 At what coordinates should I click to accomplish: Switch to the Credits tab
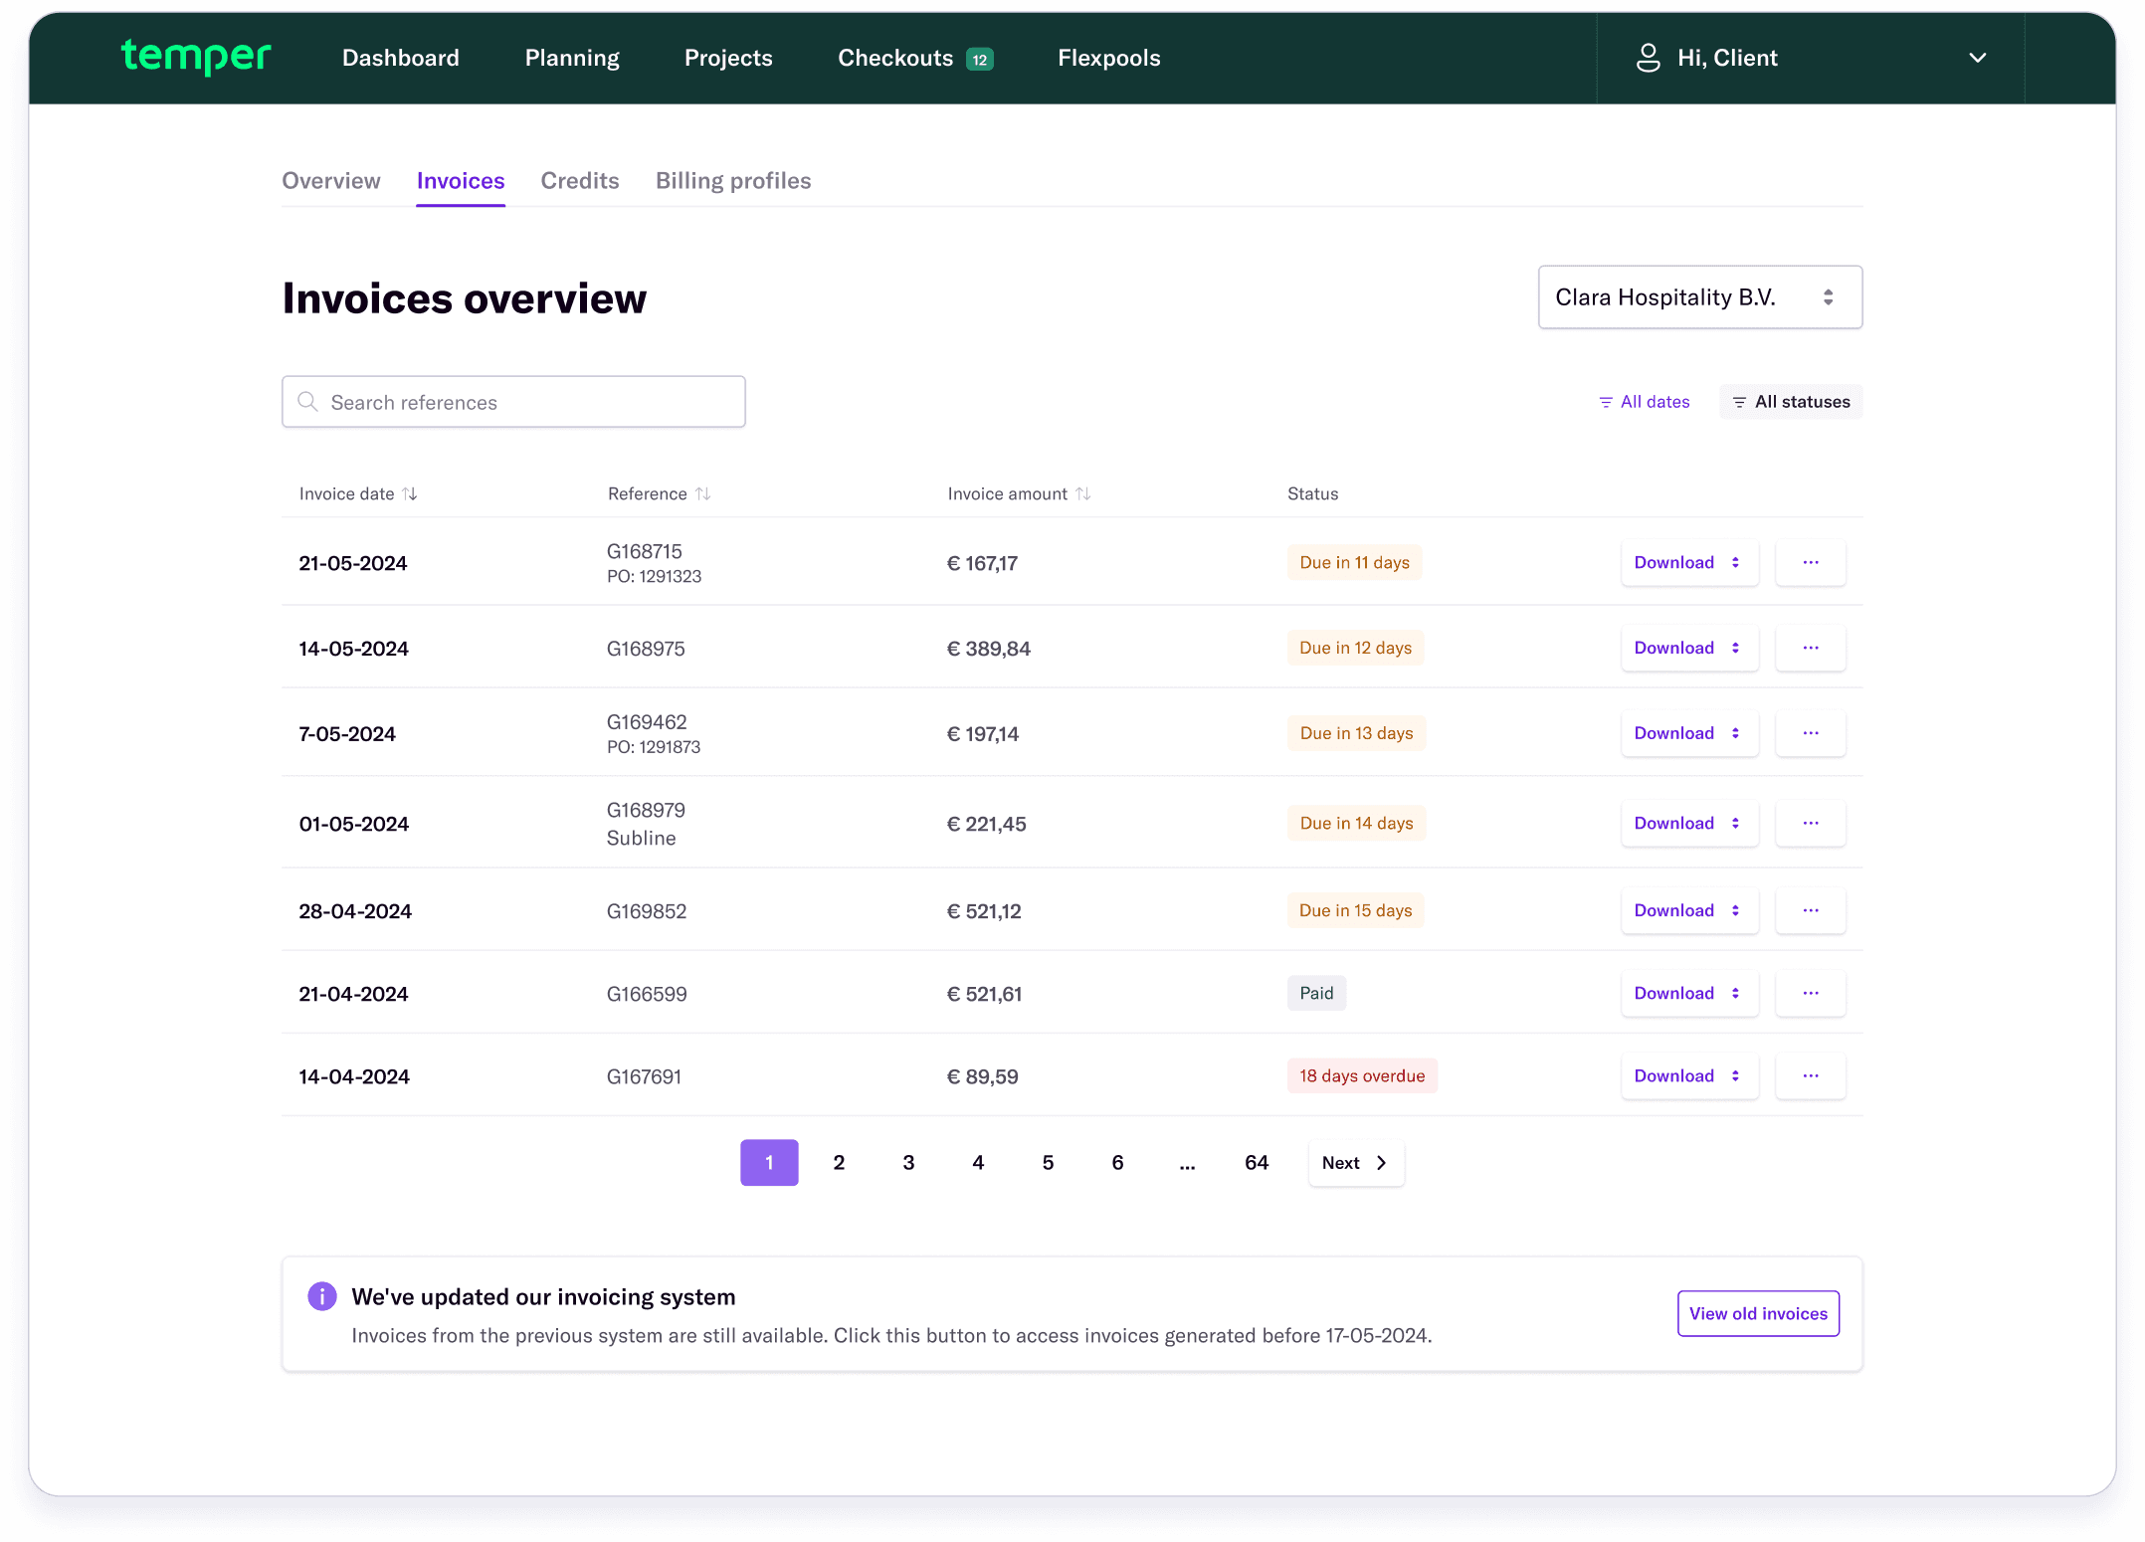(579, 181)
